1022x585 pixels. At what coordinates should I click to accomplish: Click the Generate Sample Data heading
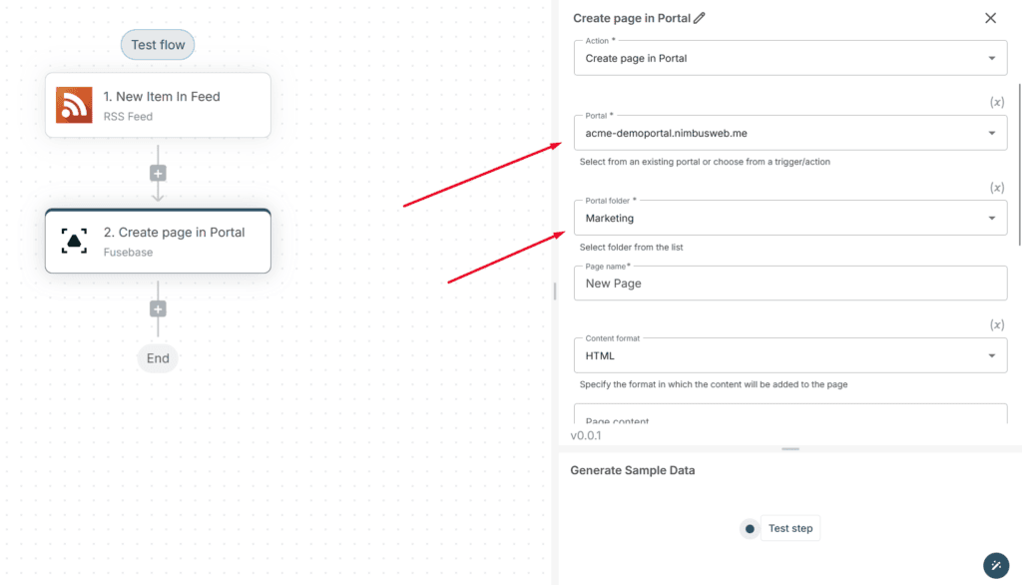pos(632,470)
